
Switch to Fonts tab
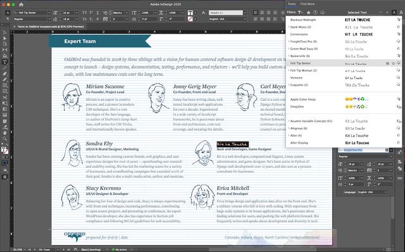coord(292,4)
